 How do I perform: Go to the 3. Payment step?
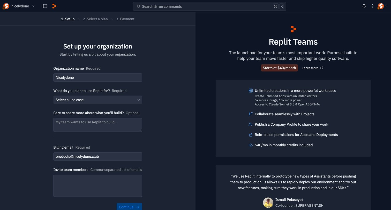(x=125, y=19)
